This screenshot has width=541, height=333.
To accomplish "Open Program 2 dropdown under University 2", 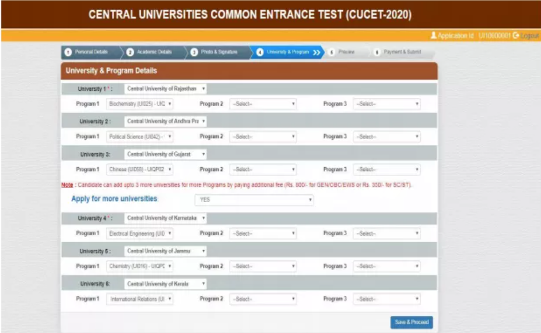I will pyautogui.click(x=264, y=137).
